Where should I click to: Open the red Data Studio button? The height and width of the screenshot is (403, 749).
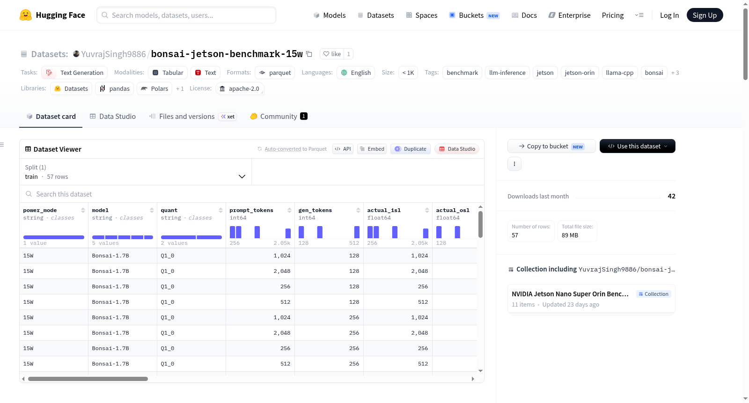457,149
